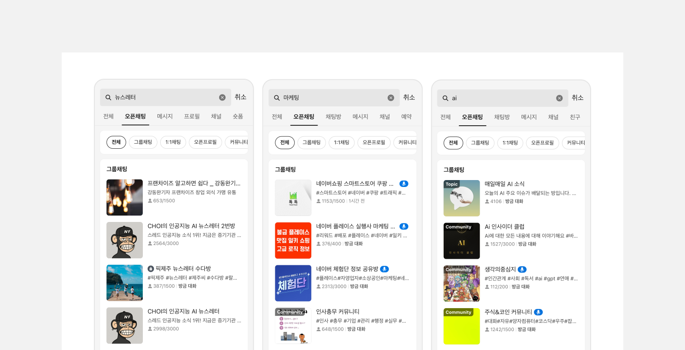Viewport: 685px width, 350px height.
Task: Click the voice badge next to 생각의중심지
Action: (522, 269)
